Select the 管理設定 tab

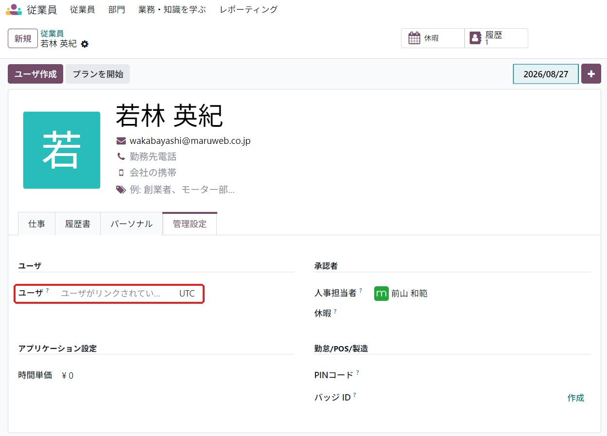pos(190,224)
